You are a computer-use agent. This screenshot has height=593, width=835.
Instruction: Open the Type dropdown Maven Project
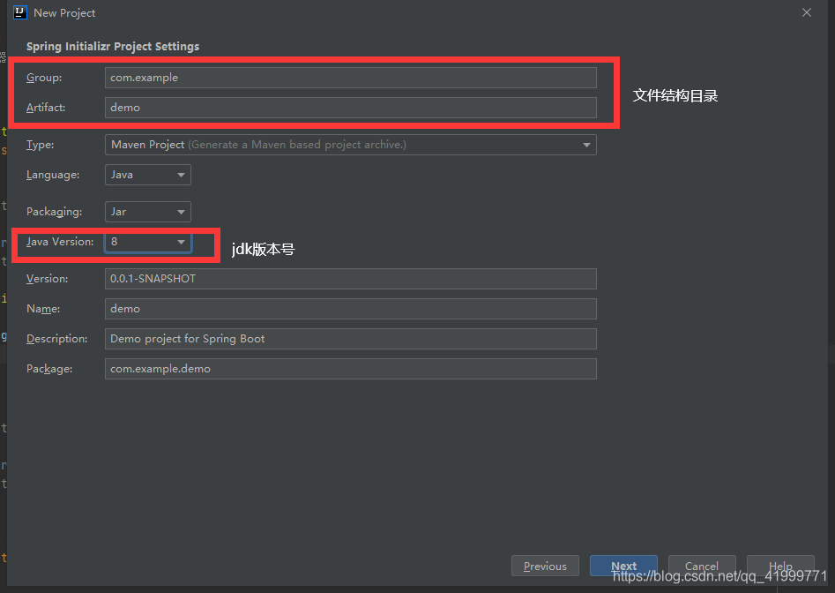350,145
